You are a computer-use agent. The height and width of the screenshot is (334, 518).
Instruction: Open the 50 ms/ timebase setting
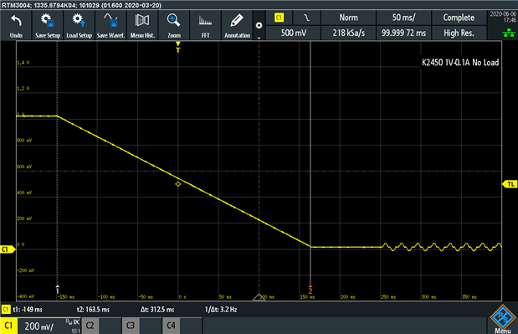click(x=403, y=18)
